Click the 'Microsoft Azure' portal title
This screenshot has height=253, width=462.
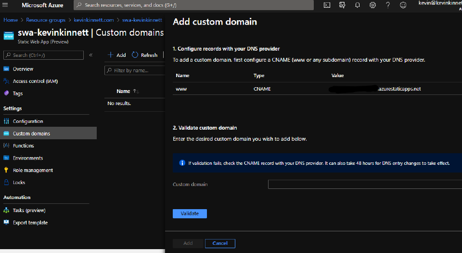point(42,5)
